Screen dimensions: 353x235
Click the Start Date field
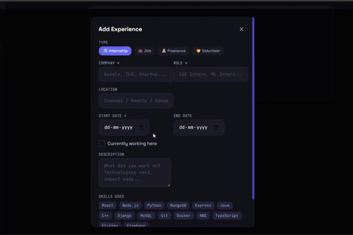pyautogui.click(x=124, y=128)
